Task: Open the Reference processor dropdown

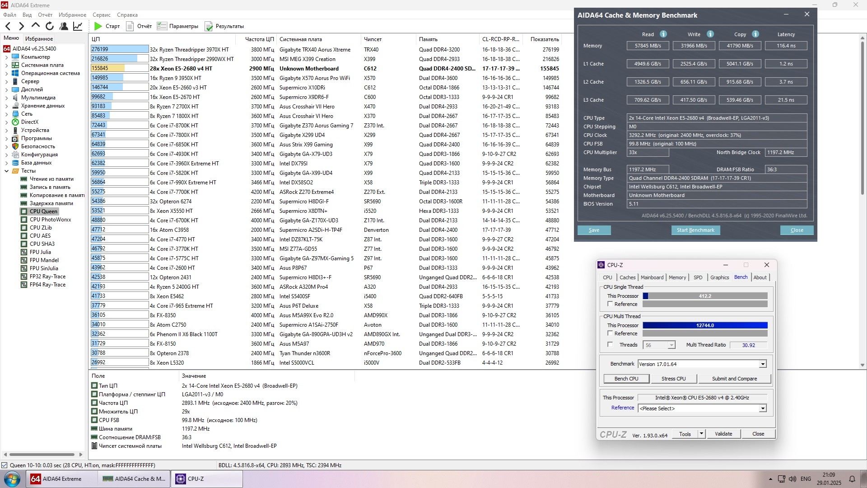Action: [763, 408]
